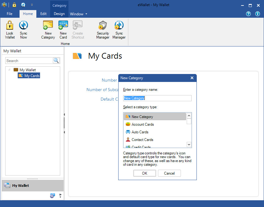Click the eWallet app icon in title bar

click(4, 5)
